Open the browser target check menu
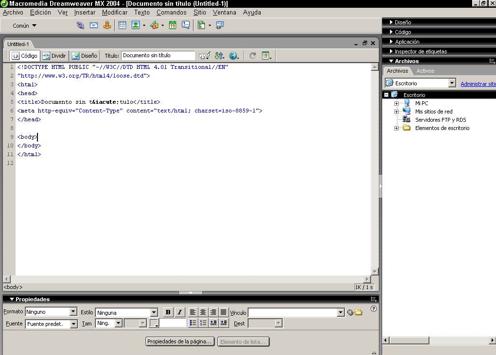496x355 pixels. click(204, 56)
